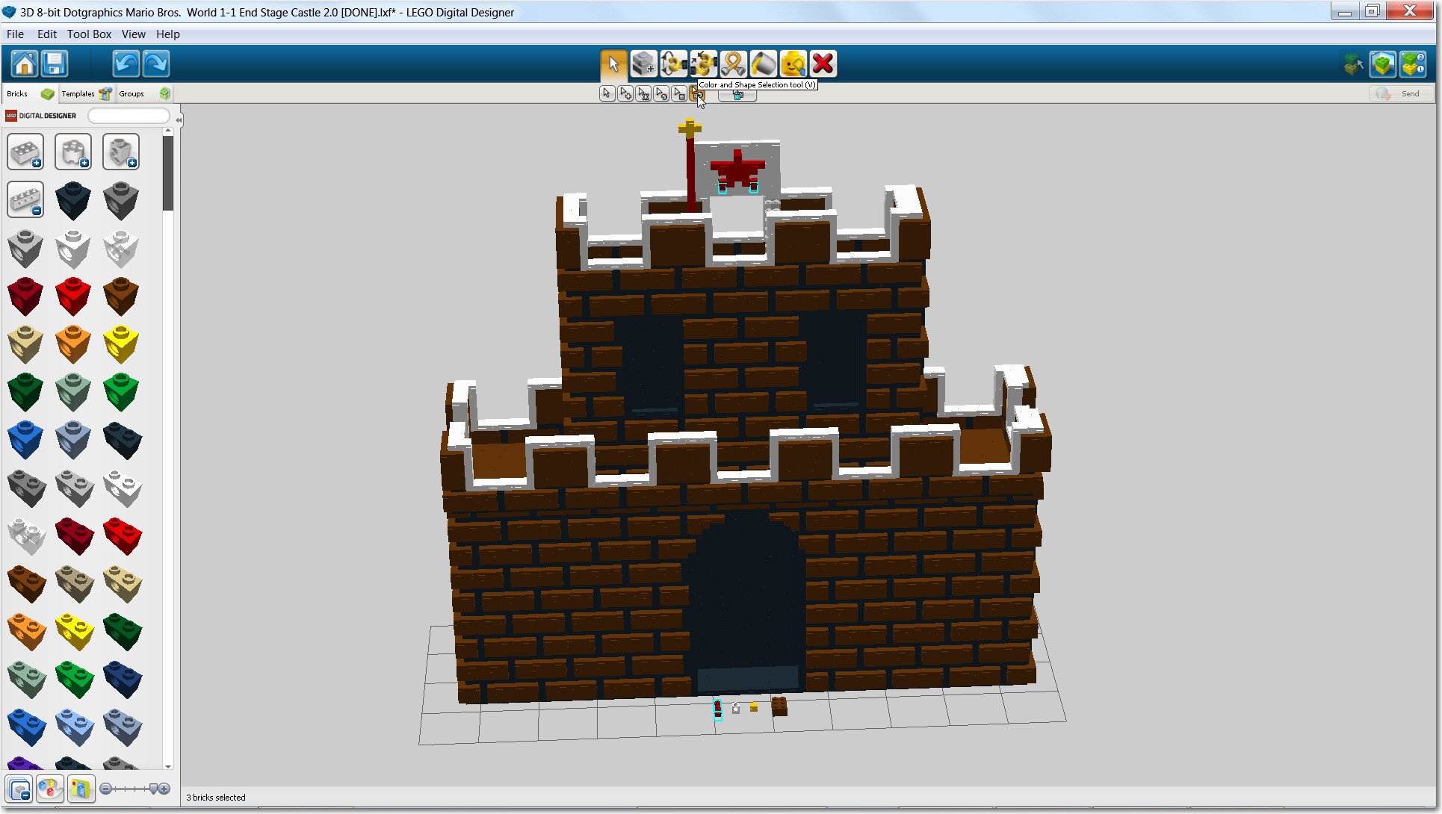Pick the Connected Selection sub-tool
This screenshot has height=814, width=1442.
[x=643, y=93]
